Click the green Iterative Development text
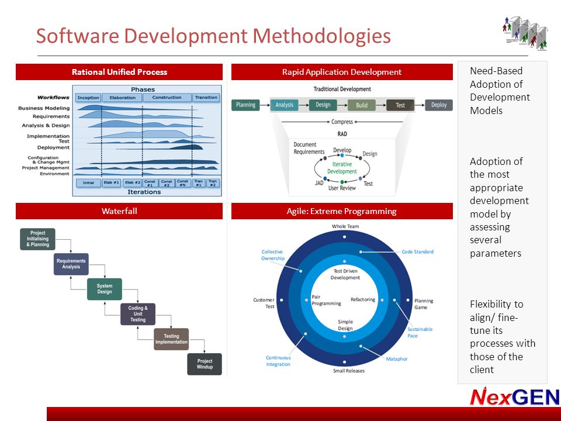Screen dimensions: 561x421 pos(342,168)
